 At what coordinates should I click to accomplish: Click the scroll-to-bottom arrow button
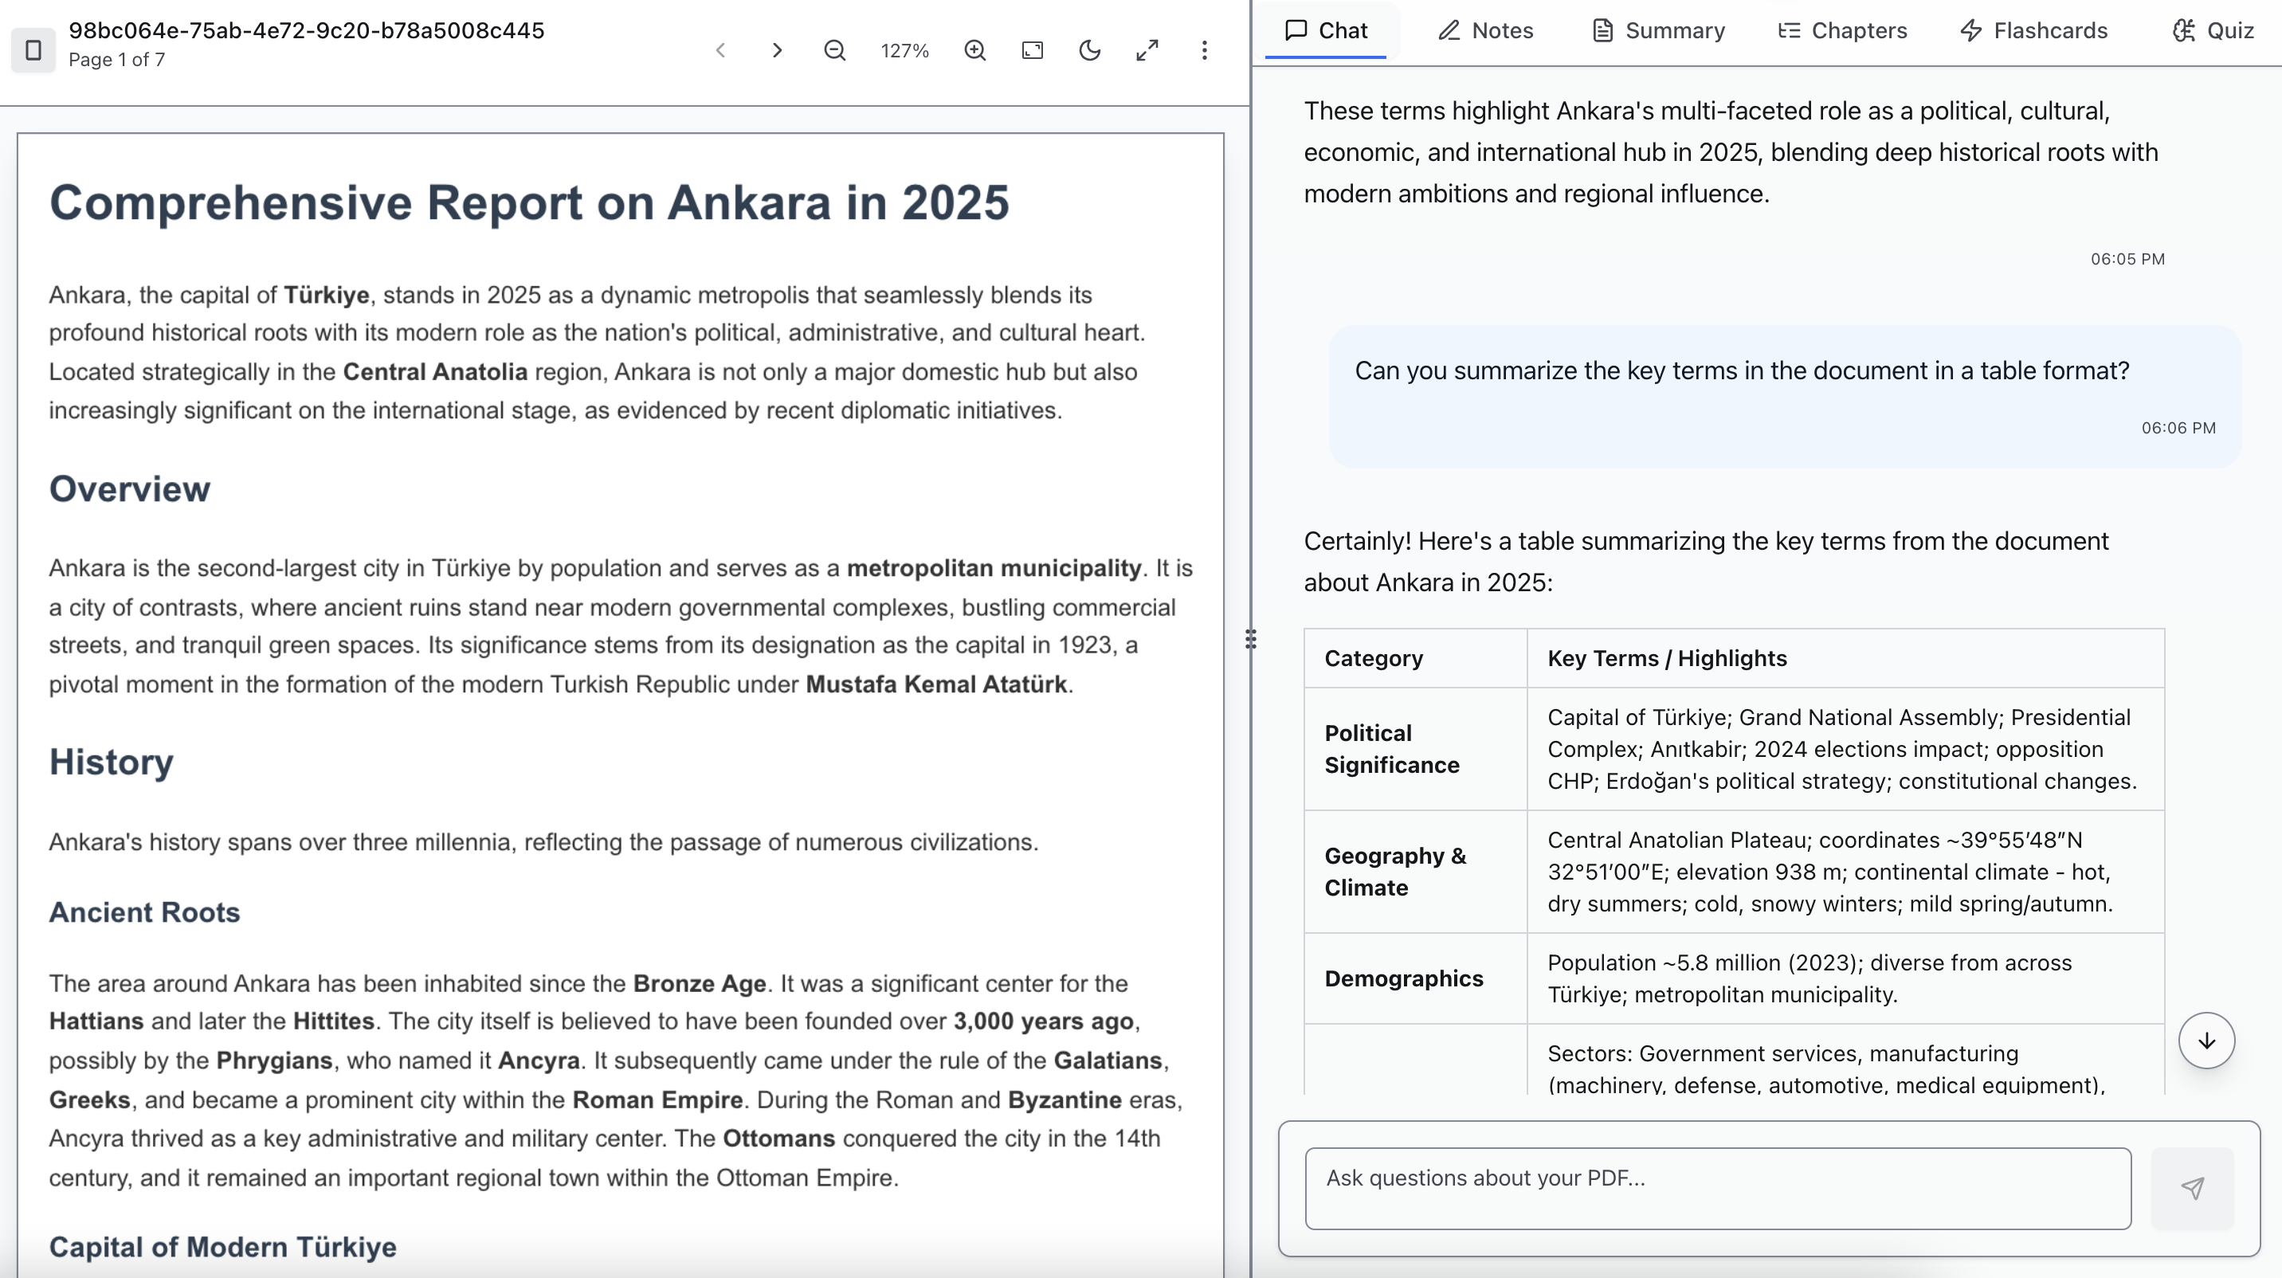click(x=2206, y=1041)
